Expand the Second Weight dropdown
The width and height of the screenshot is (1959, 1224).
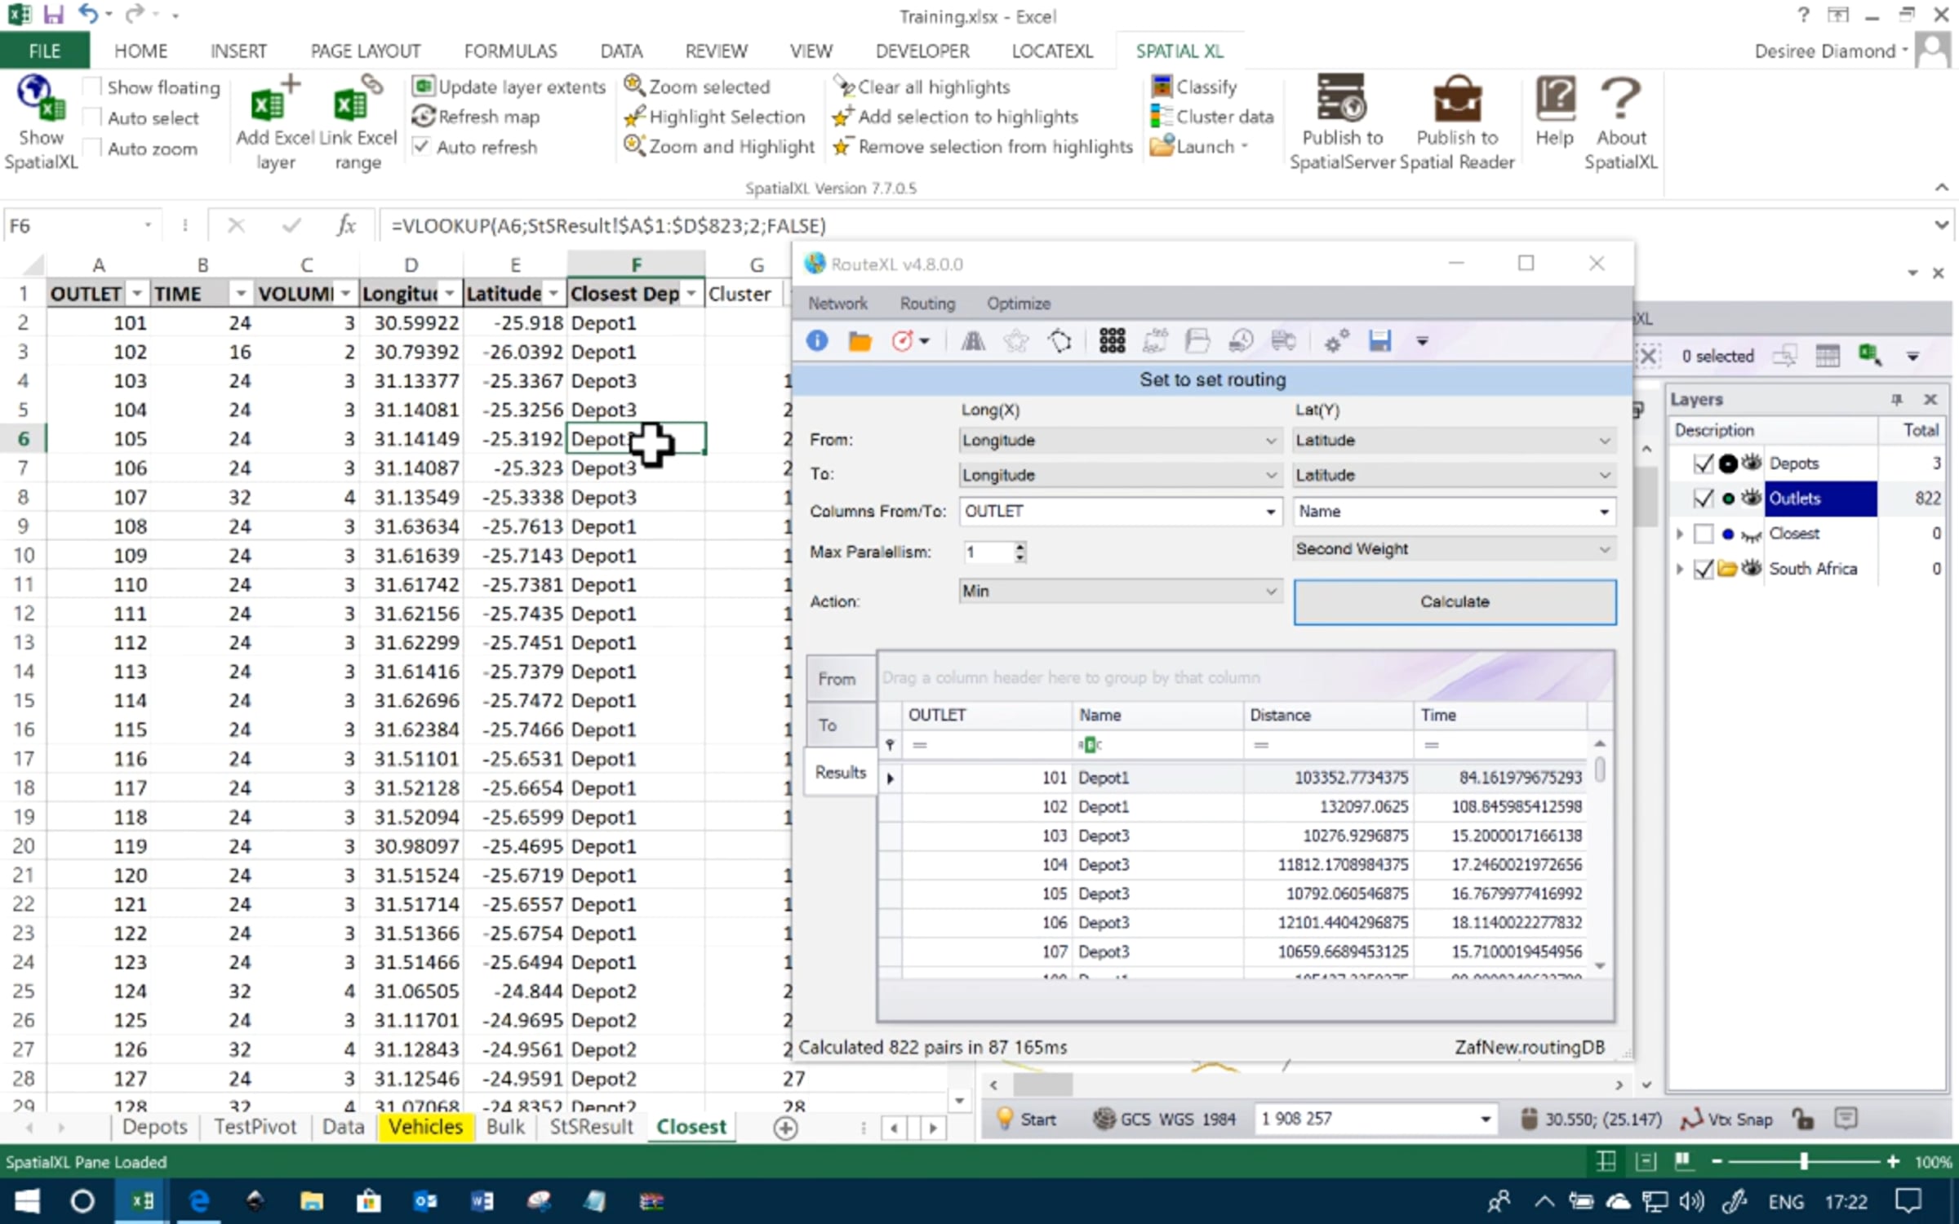coord(1453,549)
